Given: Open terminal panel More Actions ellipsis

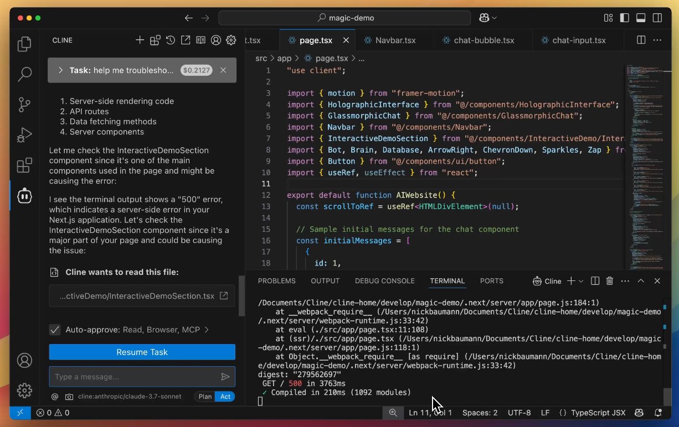Looking at the screenshot, I should 626,281.
